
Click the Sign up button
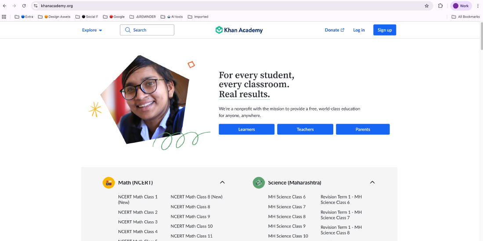(x=385, y=30)
